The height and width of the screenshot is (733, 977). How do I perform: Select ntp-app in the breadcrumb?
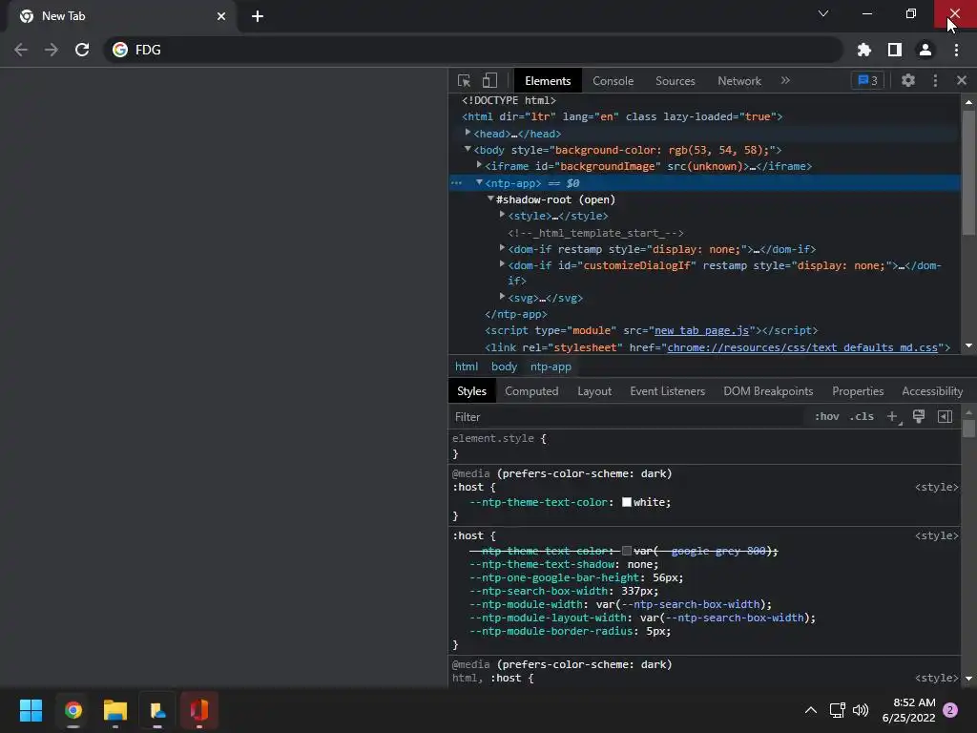tap(551, 366)
